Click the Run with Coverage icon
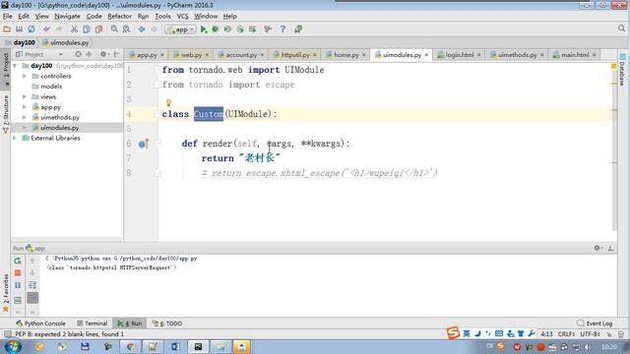630x354 pixels. [x=227, y=29]
